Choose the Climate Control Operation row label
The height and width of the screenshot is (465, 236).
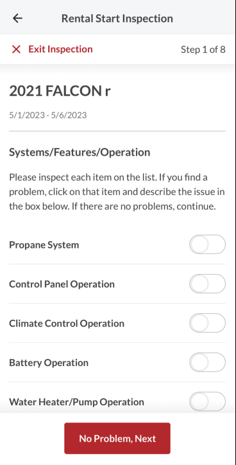pos(67,324)
